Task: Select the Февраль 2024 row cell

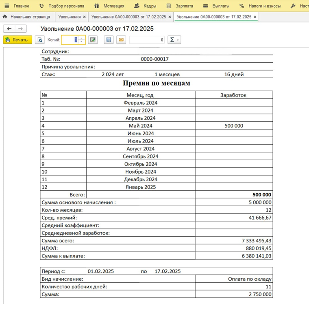Action: point(141,103)
